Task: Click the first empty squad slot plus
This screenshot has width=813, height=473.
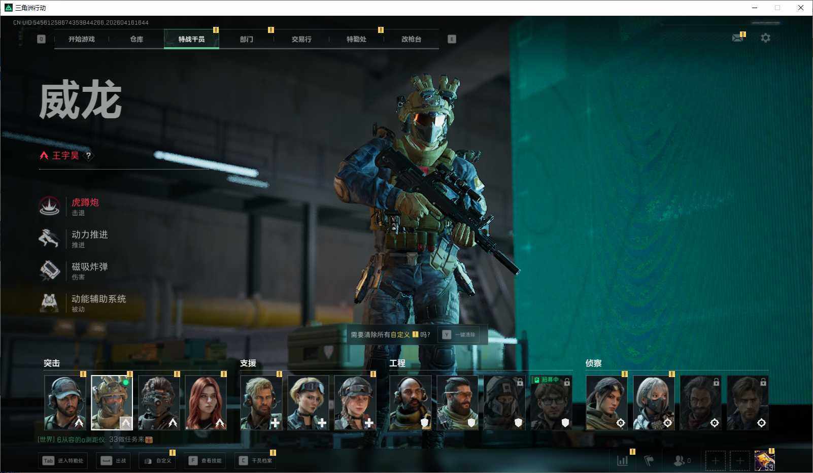Action: click(715, 461)
